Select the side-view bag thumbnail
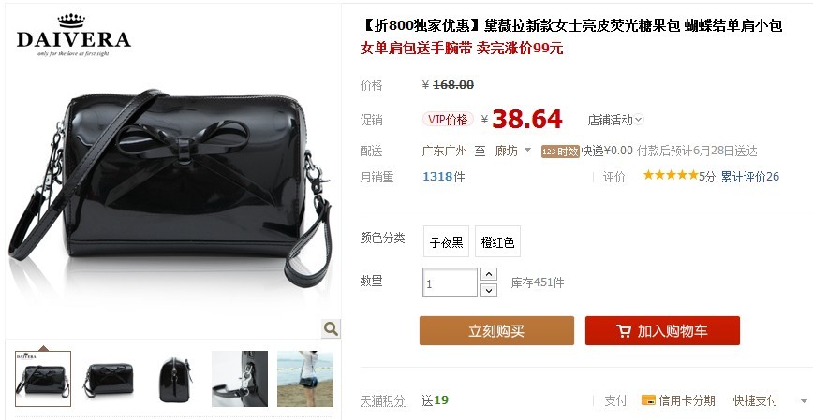The image size is (813, 420). tap(173, 379)
